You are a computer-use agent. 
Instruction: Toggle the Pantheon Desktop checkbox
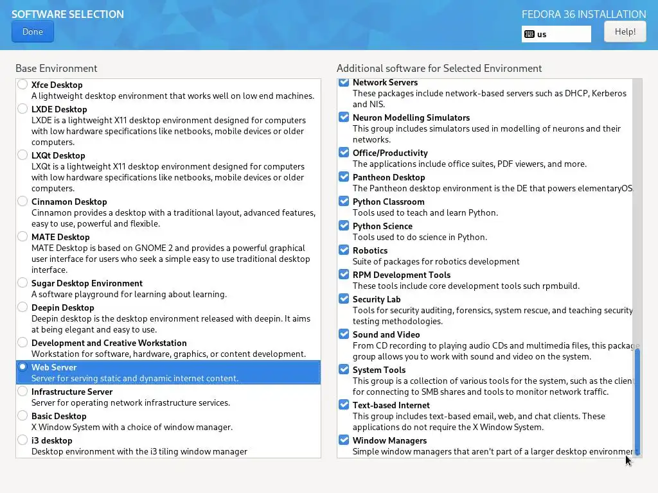tap(344, 177)
